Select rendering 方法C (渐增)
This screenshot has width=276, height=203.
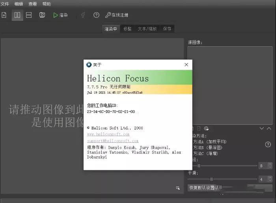pyautogui.click(x=205, y=153)
